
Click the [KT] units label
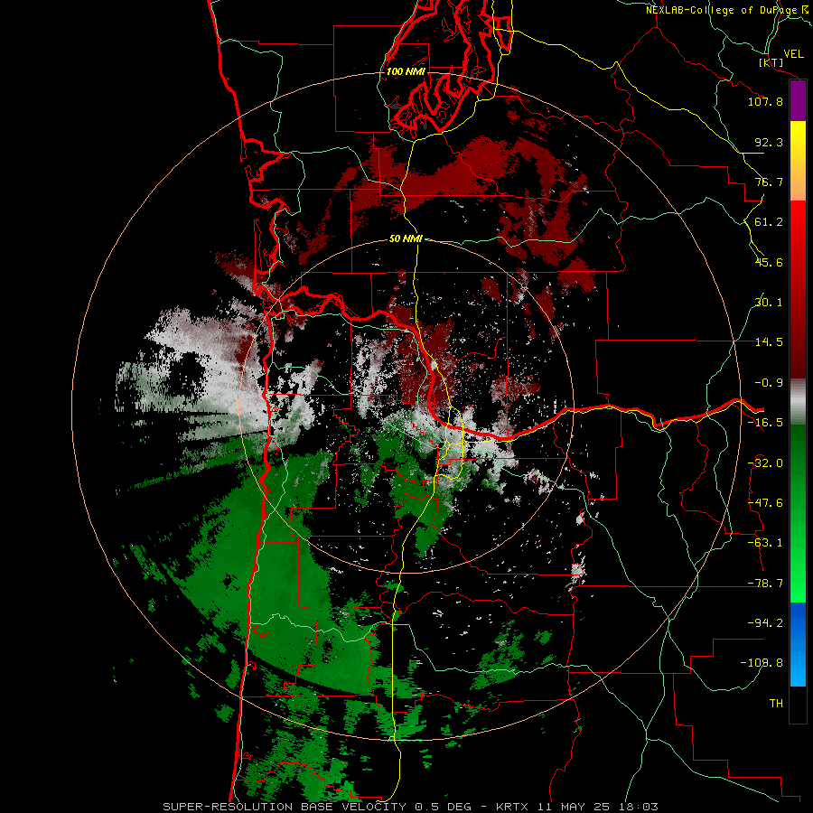pyautogui.click(x=771, y=62)
